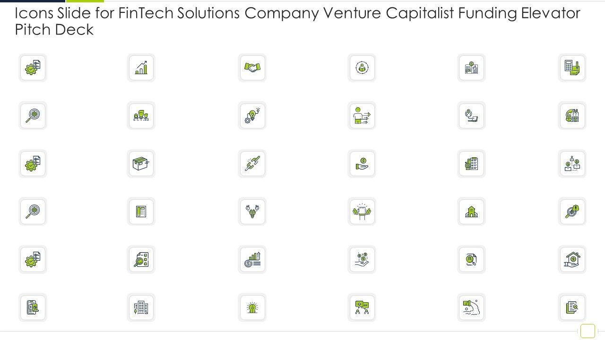Click the pipe pouring water icon

click(x=472, y=308)
